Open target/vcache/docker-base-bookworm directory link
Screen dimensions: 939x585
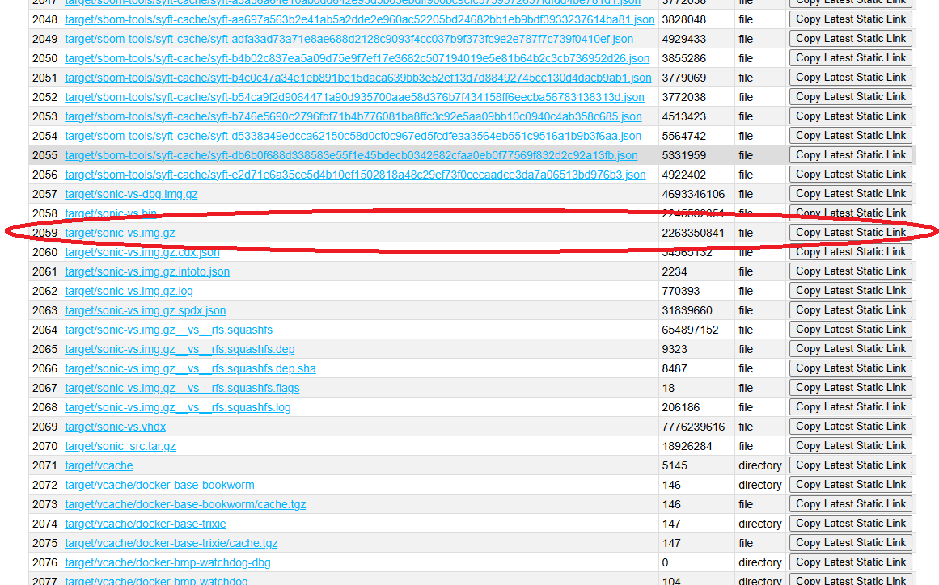[x=160, y=485]
